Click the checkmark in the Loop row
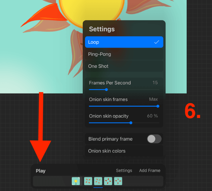Viewport: 212px width, 191px height. (157, 42)
